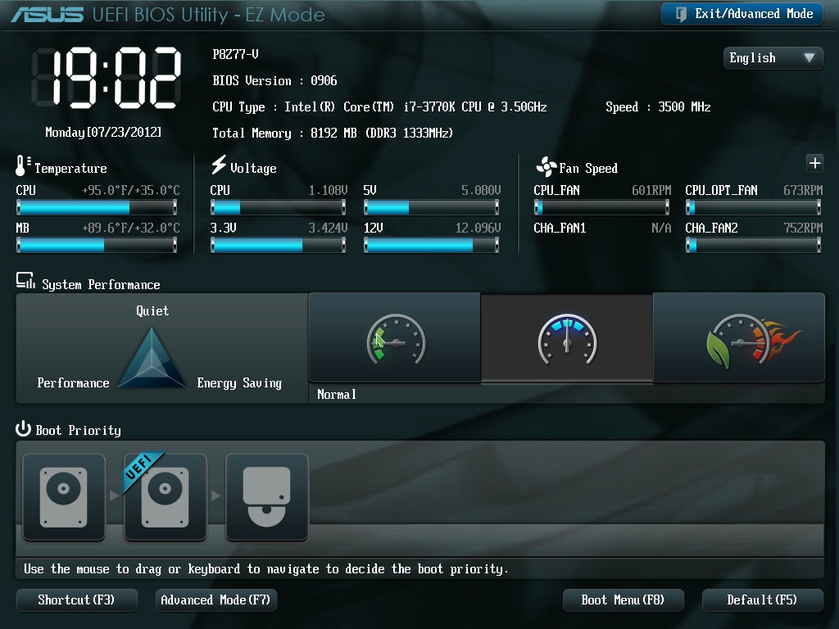Click Advanced Mode (F7) button
This screenshot has width=839, height=629.
tap(216, 600)
